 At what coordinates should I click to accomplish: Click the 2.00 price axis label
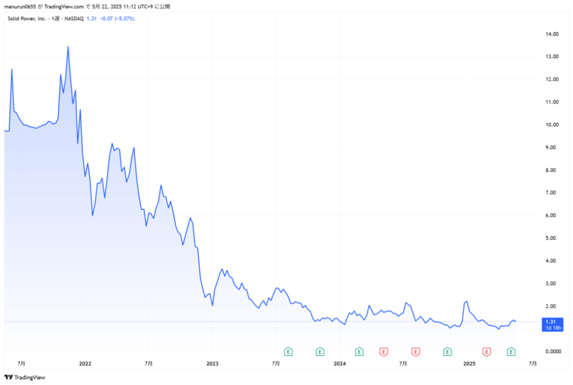[551, 307]
